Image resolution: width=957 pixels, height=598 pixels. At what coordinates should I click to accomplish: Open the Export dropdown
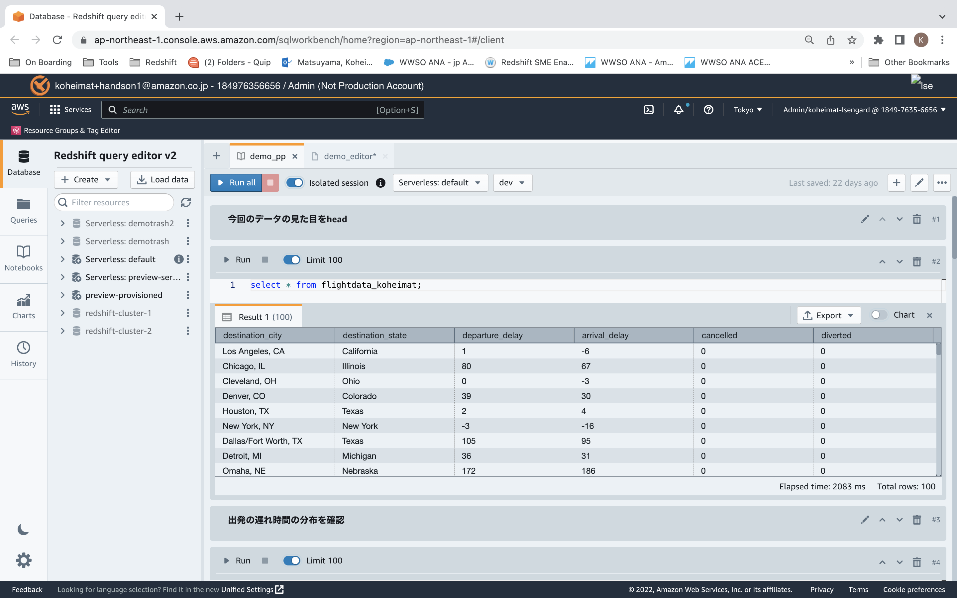tap(828, 315)
